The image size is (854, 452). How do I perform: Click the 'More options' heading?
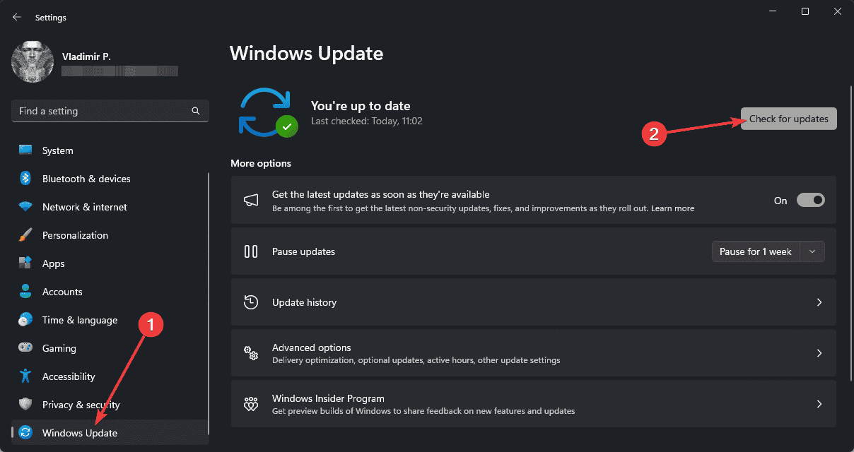click(261, 163)
